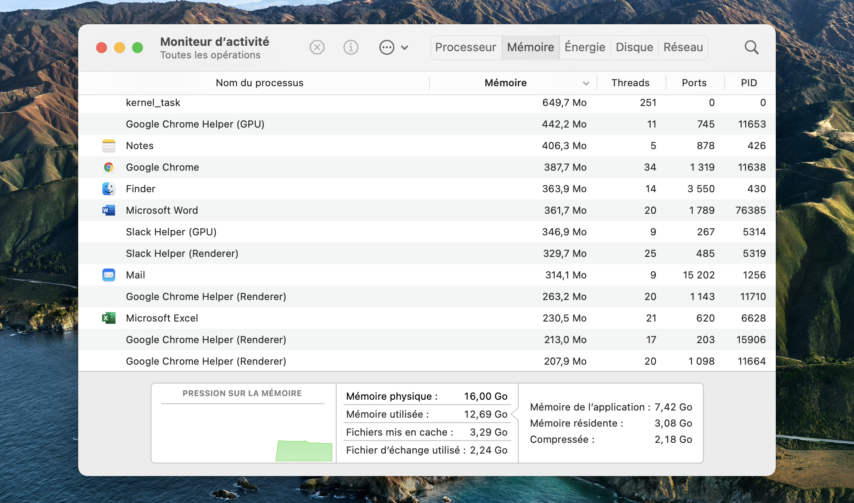
Task: Select the Mail process name
Action: pos(135,275)
